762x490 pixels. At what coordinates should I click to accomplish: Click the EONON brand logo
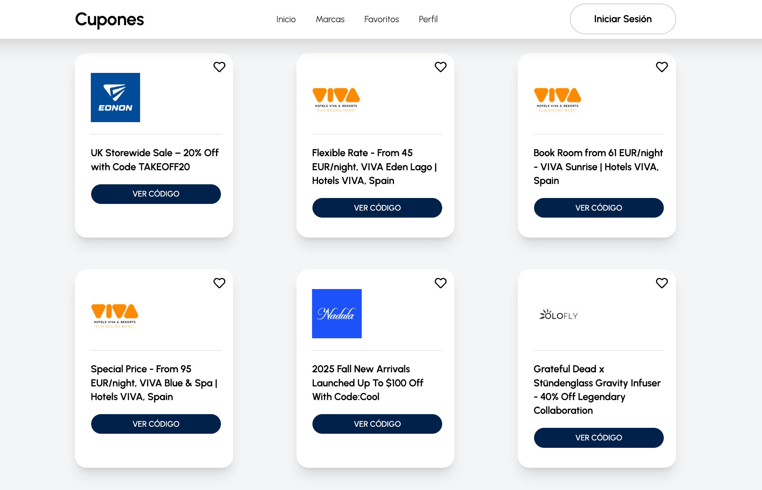click(x=115, y=97)
